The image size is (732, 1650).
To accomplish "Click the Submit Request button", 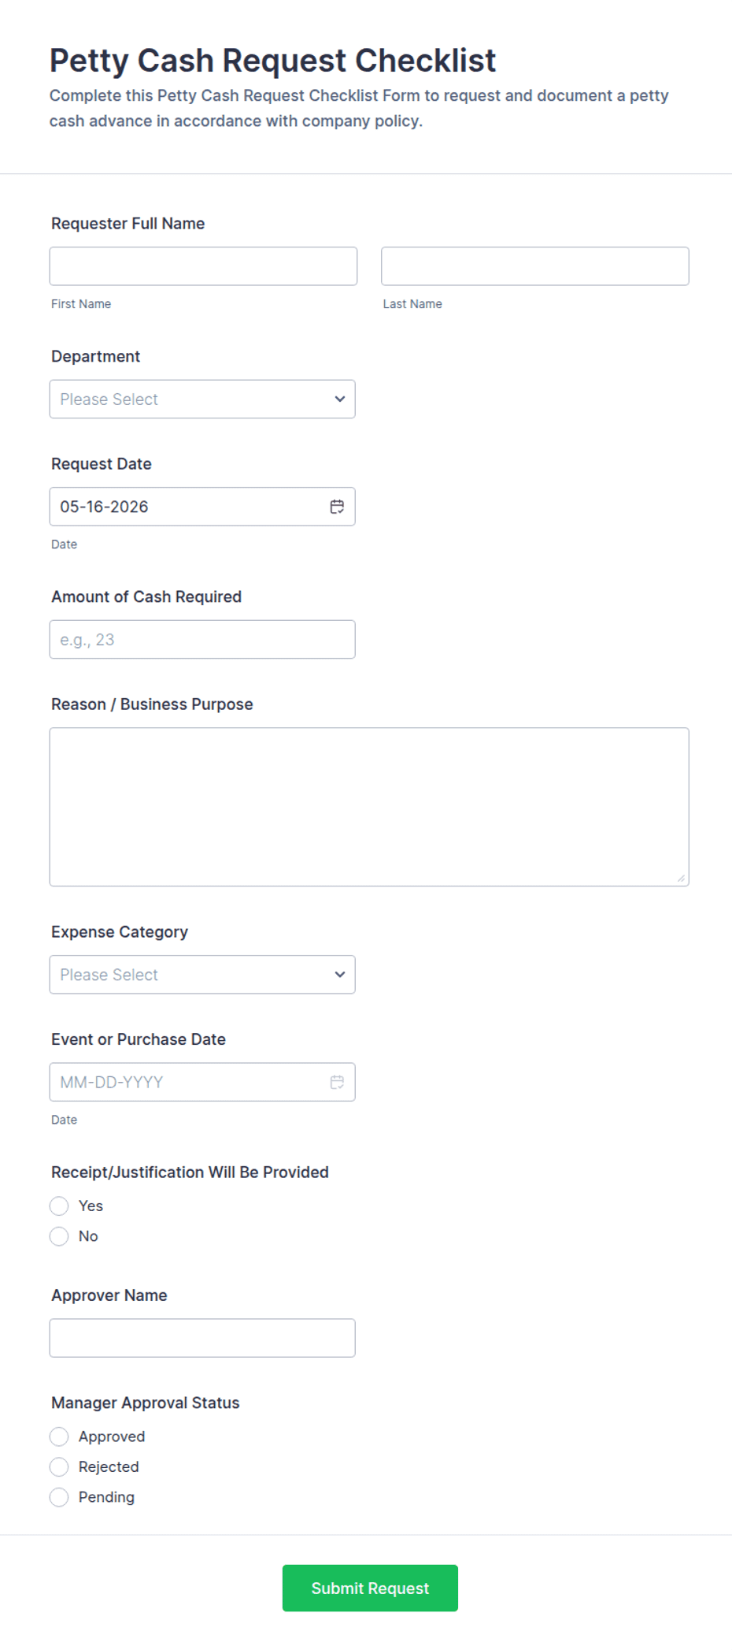I will (370, 1588).
